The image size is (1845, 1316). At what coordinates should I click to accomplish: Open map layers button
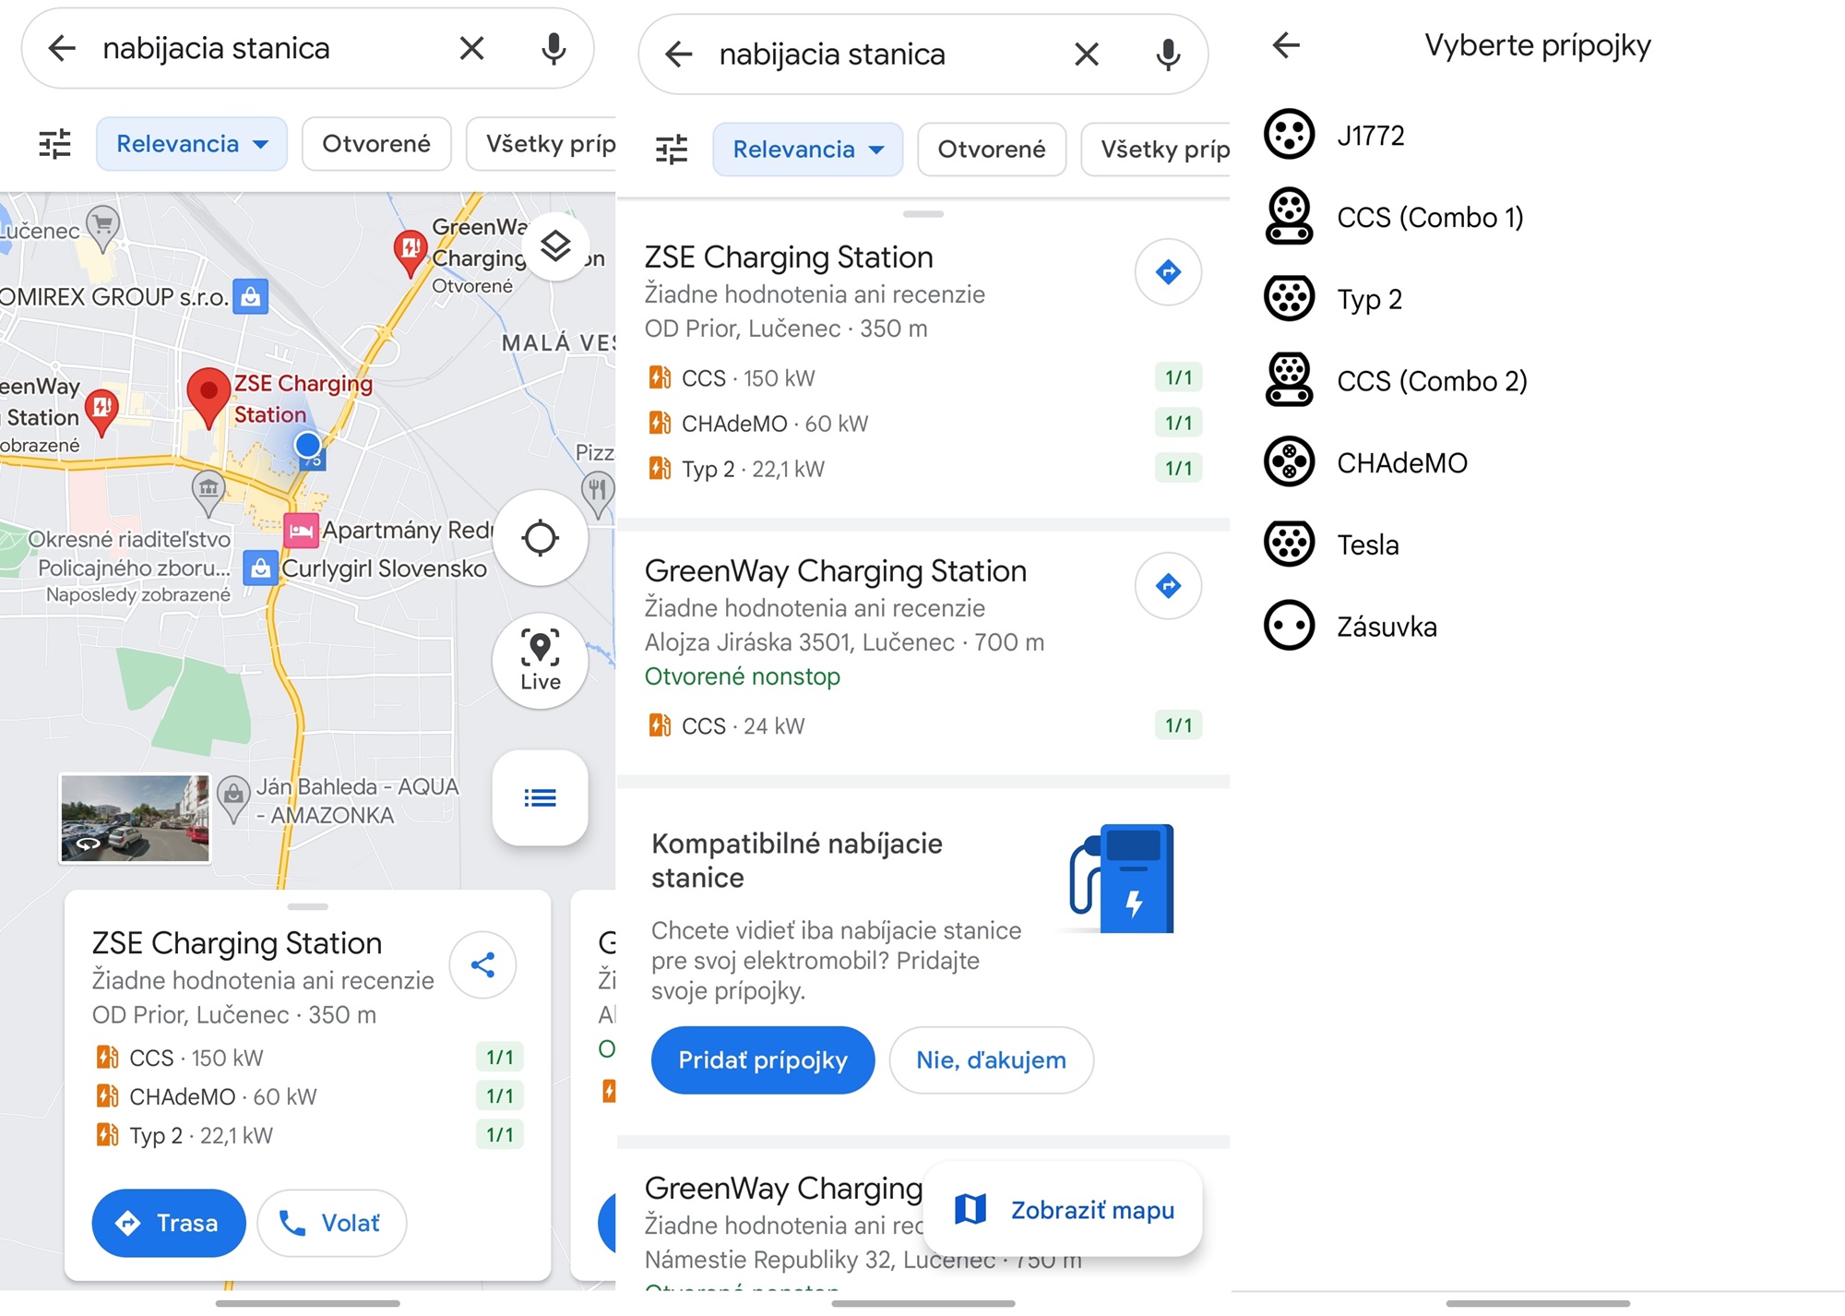(555, 245)
